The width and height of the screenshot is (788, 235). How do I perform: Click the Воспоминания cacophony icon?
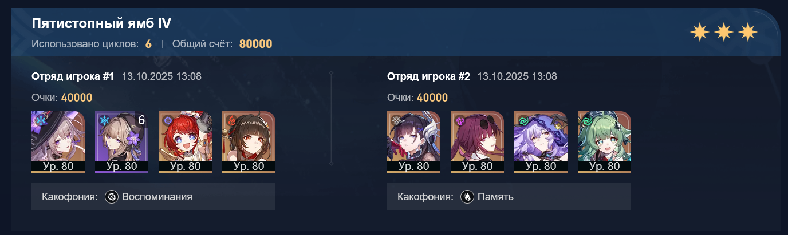point(112,197)
